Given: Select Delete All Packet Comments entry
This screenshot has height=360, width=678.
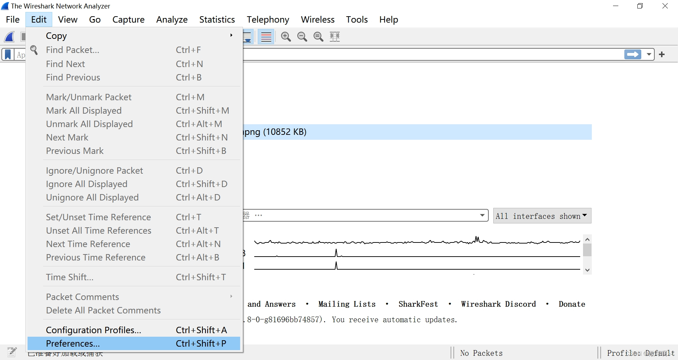Looking at the screenshot, I should coord(134,310).
